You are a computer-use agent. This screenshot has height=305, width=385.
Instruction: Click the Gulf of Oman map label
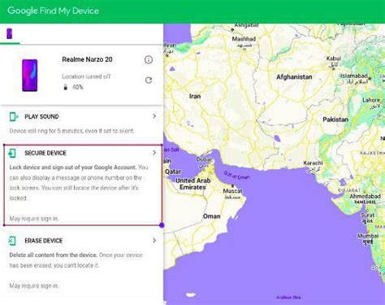236,176
